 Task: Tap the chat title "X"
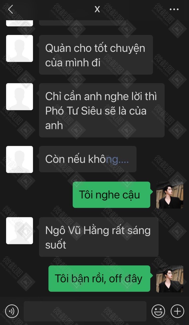coord(97,9)
